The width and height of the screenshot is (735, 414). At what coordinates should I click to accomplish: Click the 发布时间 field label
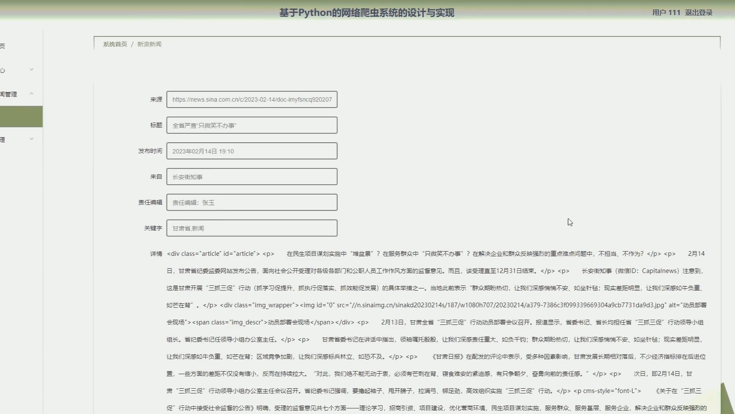pyautogui.click(x=150, y=151)
